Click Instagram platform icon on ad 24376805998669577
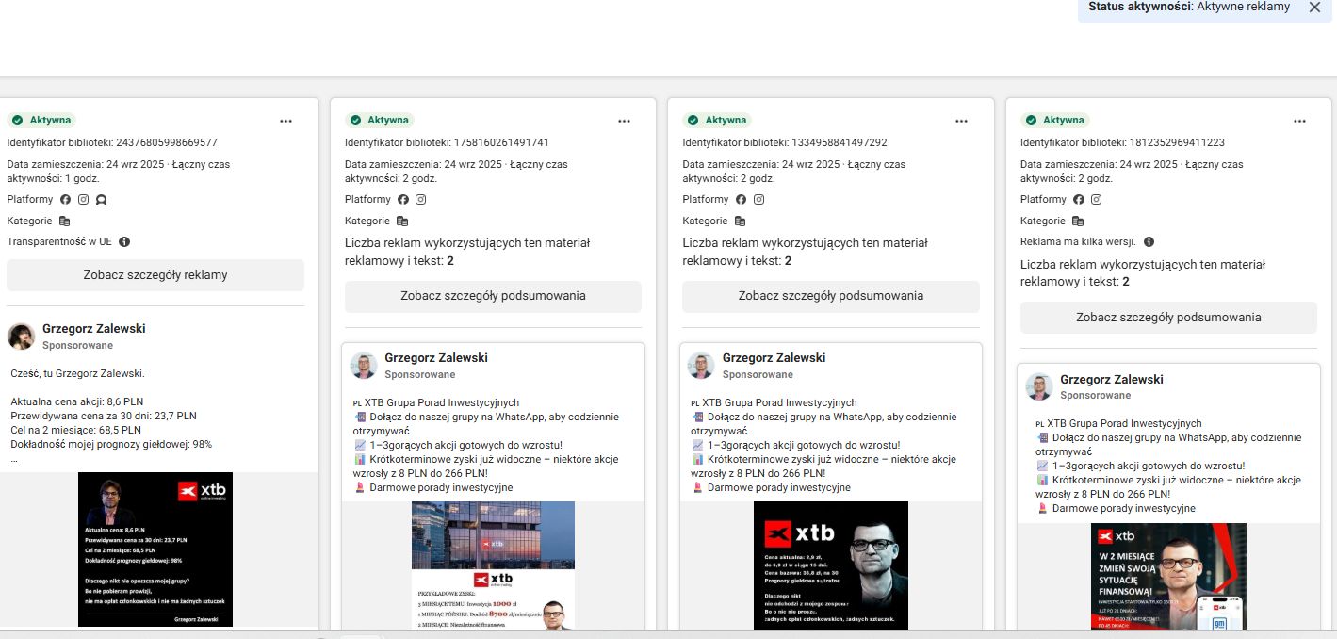The width and height of the screenshot is (1337, 639). (x=83, y=200)
